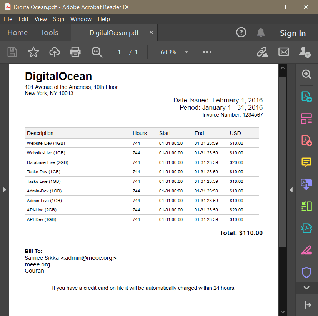The height and width of the screenshot is (316, 318).
Task: Collapse the right tools pane arrow
Action: tap(291, 189)
